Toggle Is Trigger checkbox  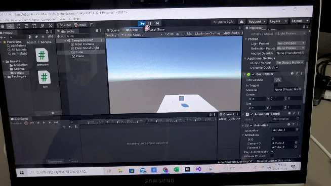pos(276,85)
